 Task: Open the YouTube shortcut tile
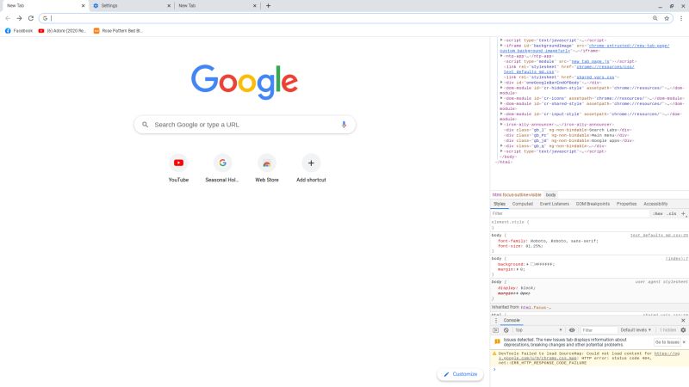(x=178, y=169)
